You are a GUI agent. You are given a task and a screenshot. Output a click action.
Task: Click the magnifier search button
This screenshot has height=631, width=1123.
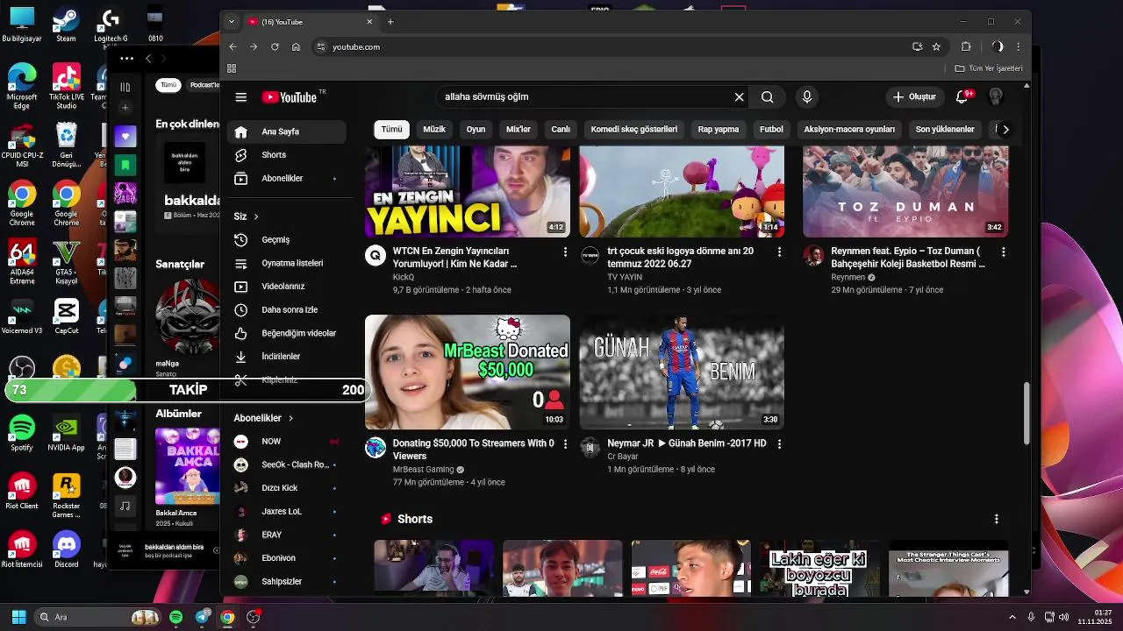tap(768, 97)
